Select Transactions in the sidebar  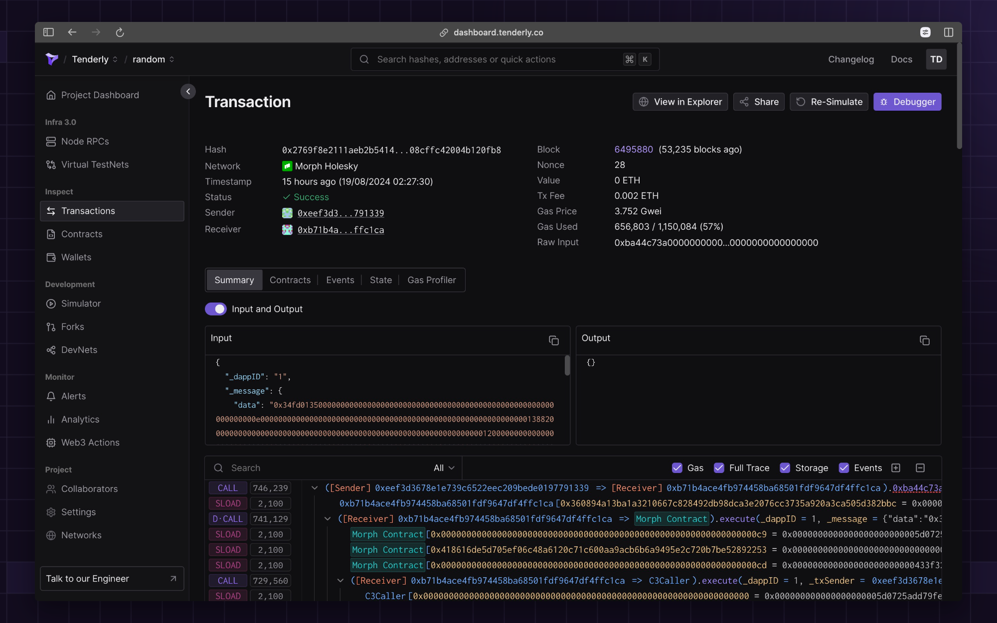(112, 211)
